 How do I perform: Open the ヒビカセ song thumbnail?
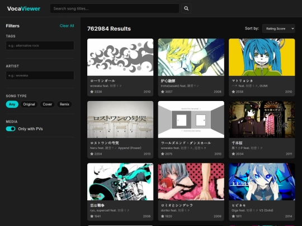tap(262, 181)
